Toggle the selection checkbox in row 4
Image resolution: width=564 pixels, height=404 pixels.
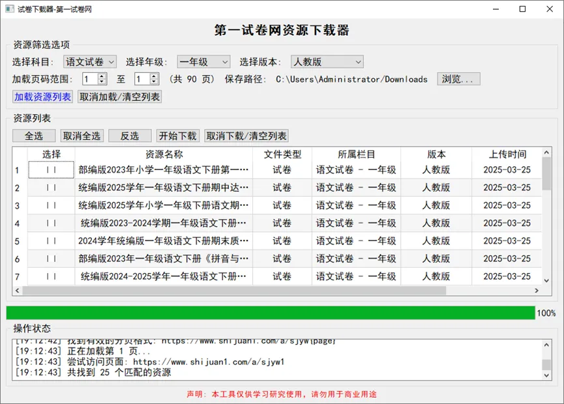click(x=51, y=224)
